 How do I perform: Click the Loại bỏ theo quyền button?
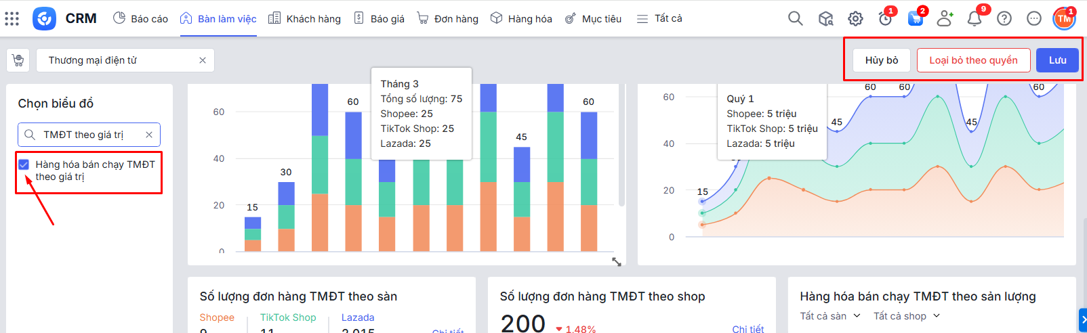tap(973, 60)
